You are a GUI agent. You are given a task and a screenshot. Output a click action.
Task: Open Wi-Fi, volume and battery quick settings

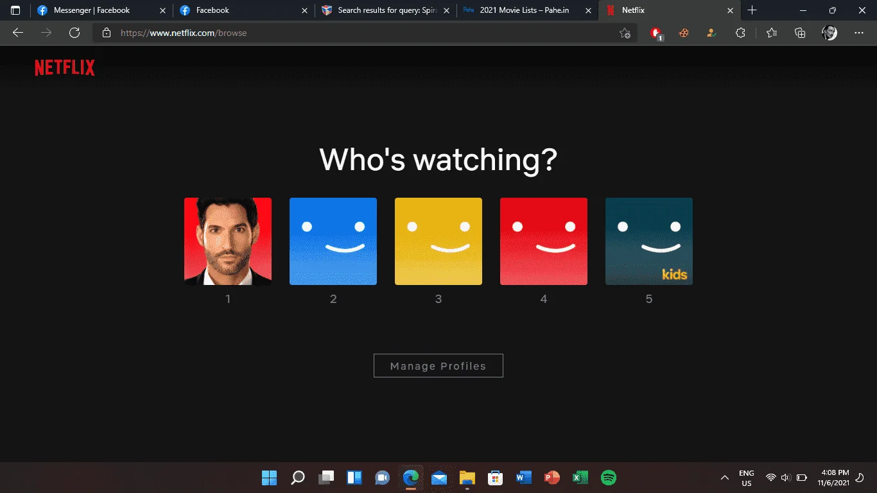[x=786, y=478]
